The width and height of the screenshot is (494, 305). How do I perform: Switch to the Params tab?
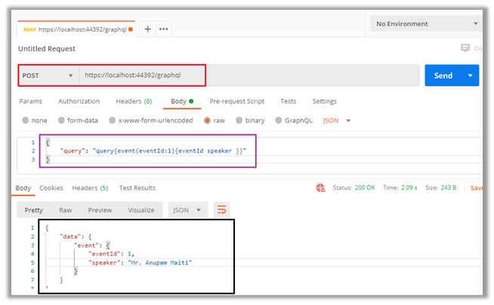pos(30,101)
